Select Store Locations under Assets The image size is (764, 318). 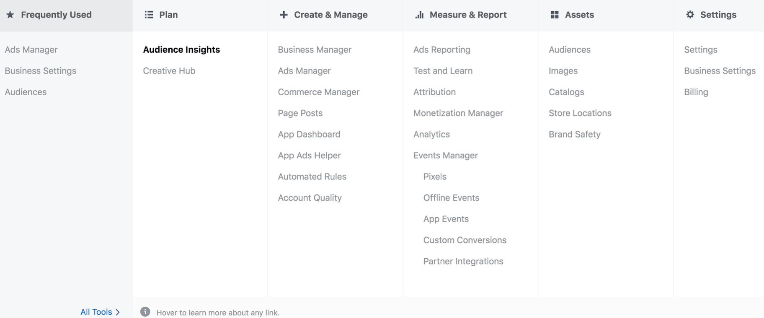click(580, 113)
